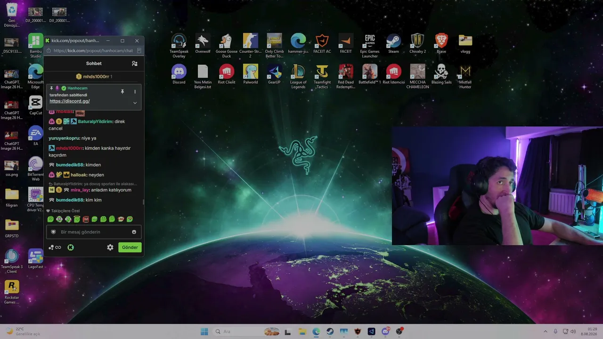
Task: Select the Mistfall Hunter desktop icon
Action: click(465, 76)
